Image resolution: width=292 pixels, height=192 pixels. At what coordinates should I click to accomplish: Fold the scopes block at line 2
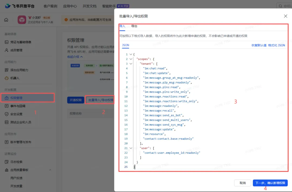131,59
